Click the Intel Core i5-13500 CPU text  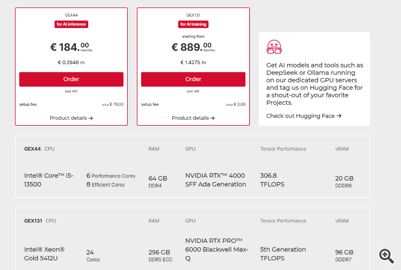48,180
